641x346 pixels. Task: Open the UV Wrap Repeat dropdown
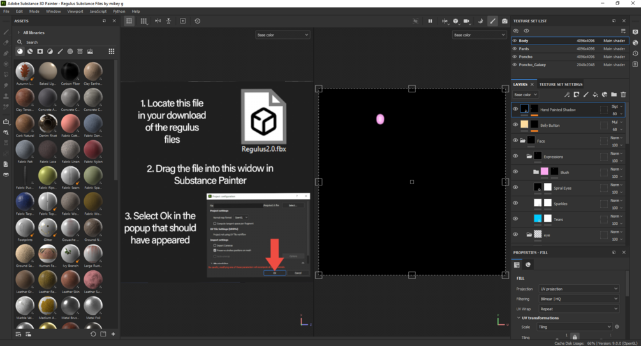[579, 309]
